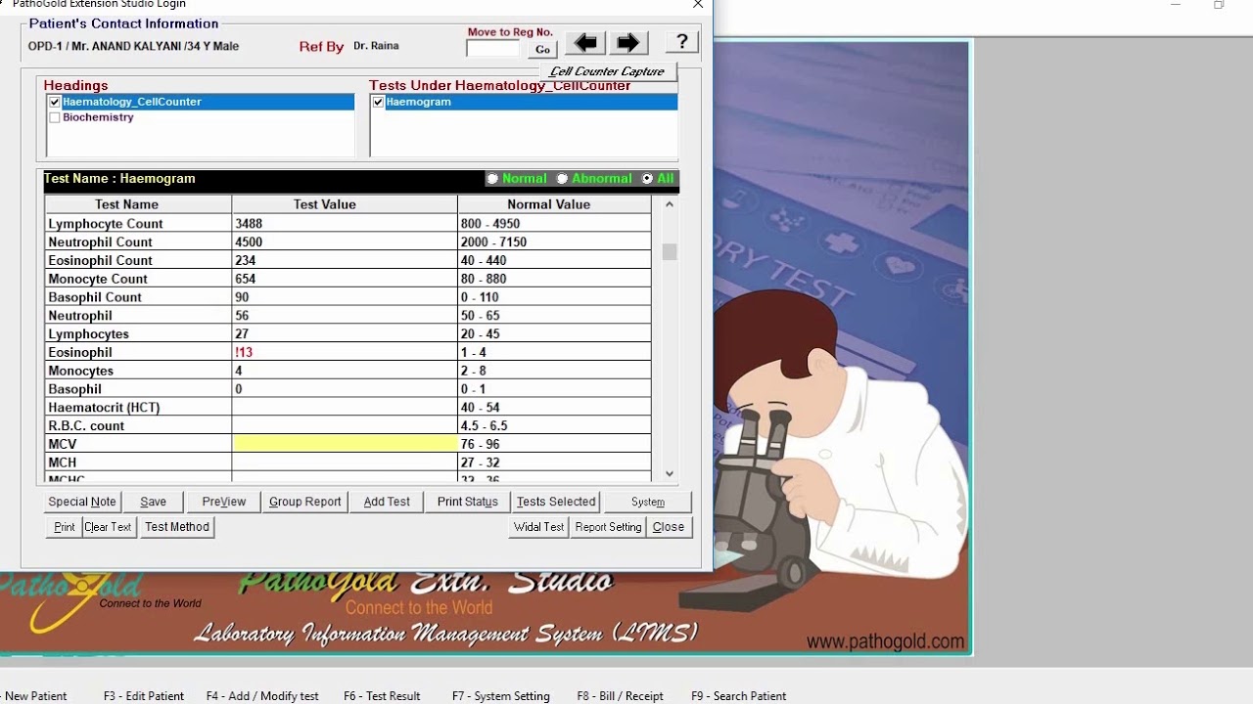Open Test Method
The width and height of the screenshot is (1253, 704).
177,527
